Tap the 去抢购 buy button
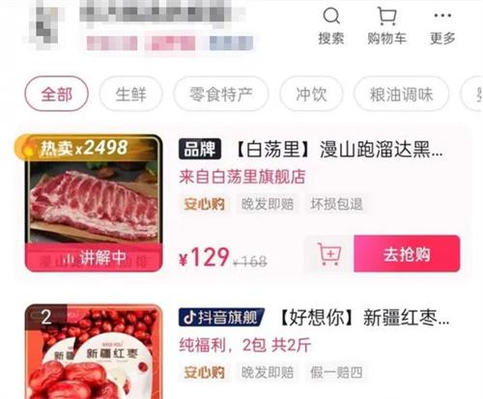Viewport: 483px width, 399px height. (x=407, y=254)
